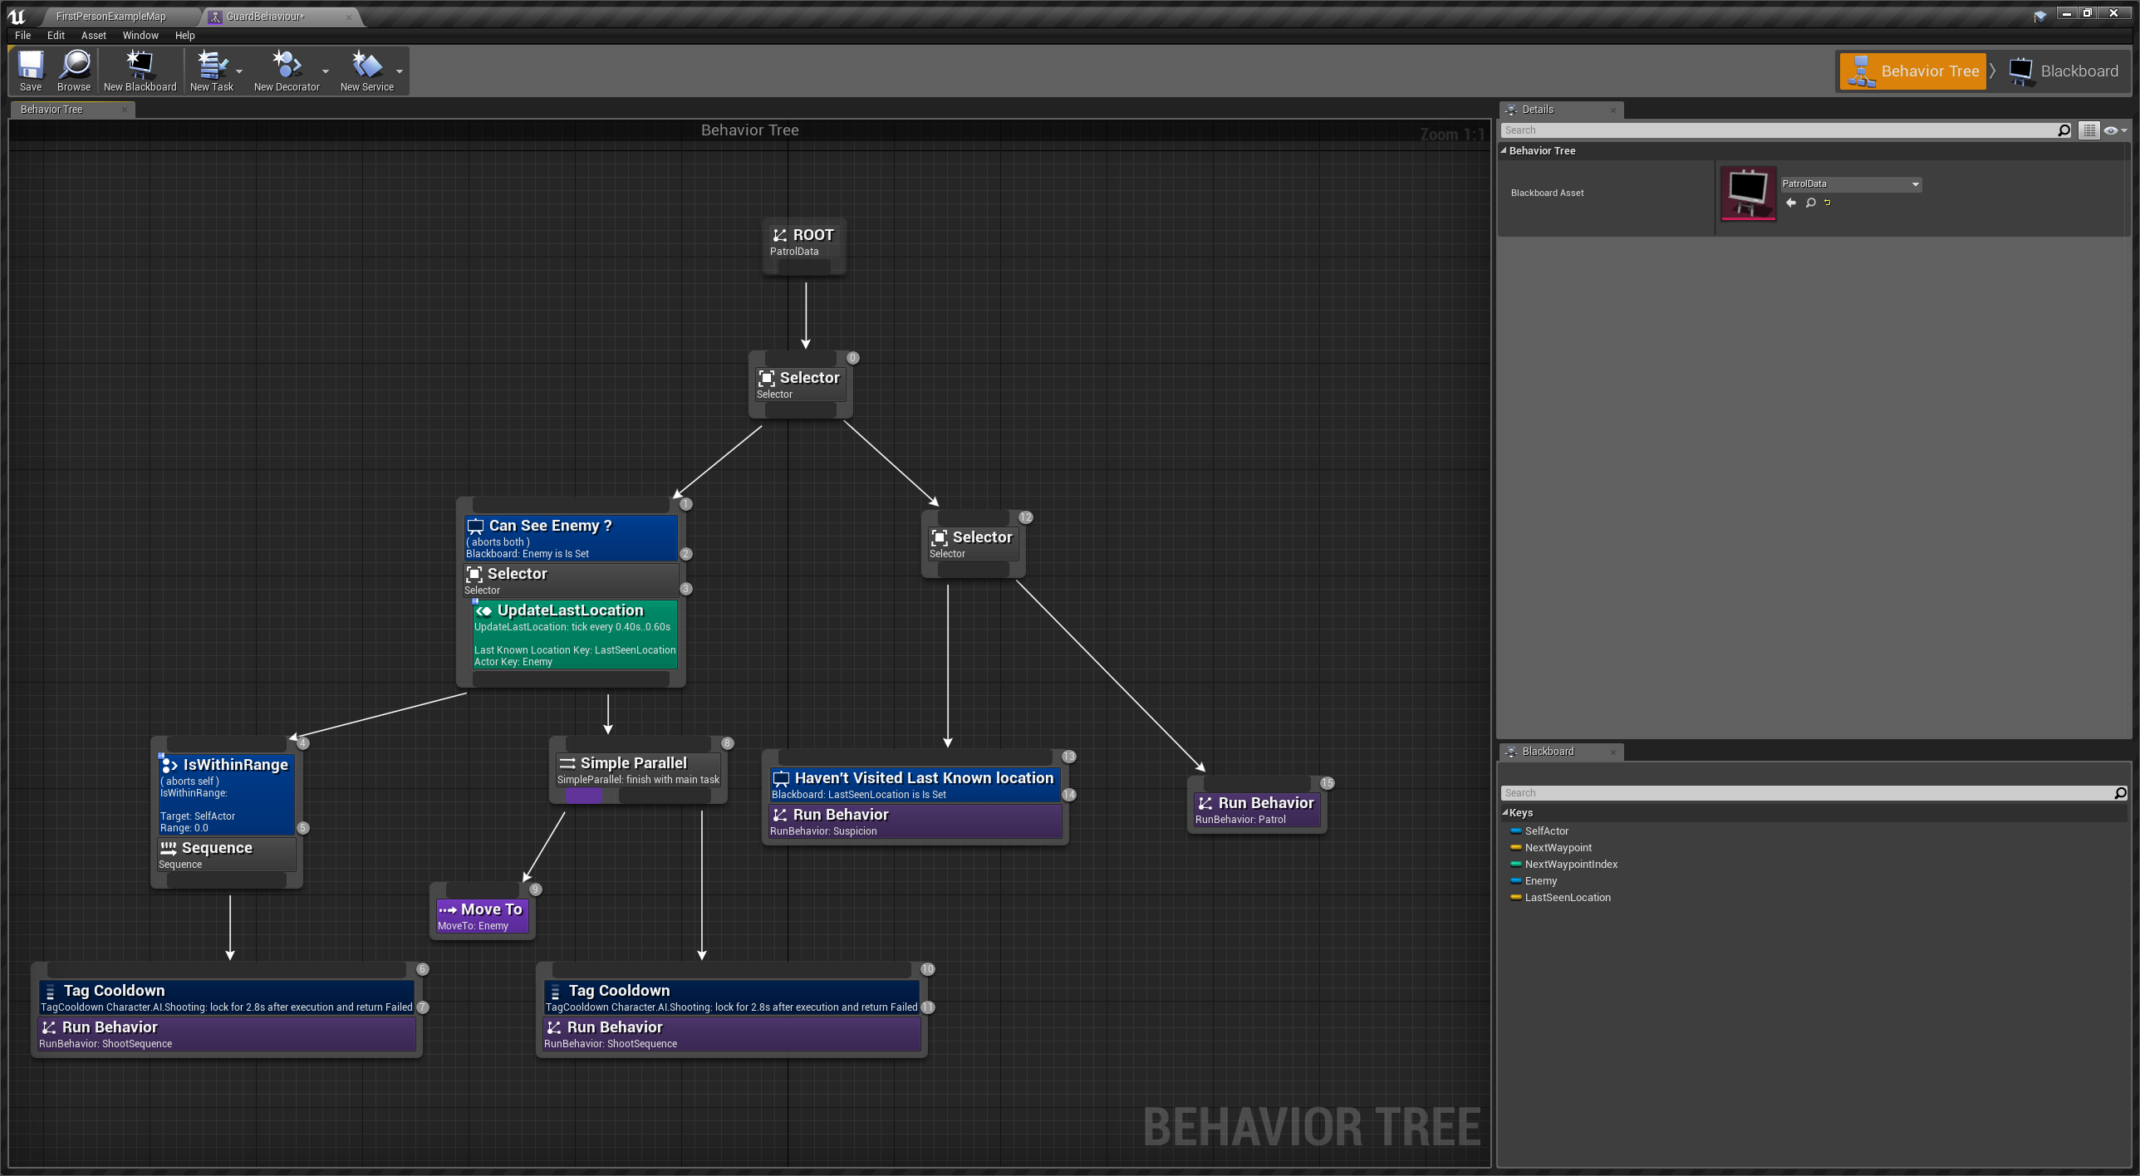The height and width of the screenshot is (1176, 2140).
Task: Click the Save toolbar icon
Action: pyautogui.click(x=31, y=70)
